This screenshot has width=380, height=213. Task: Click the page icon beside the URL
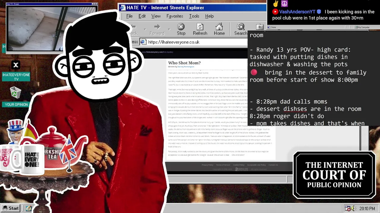[143, 42]
